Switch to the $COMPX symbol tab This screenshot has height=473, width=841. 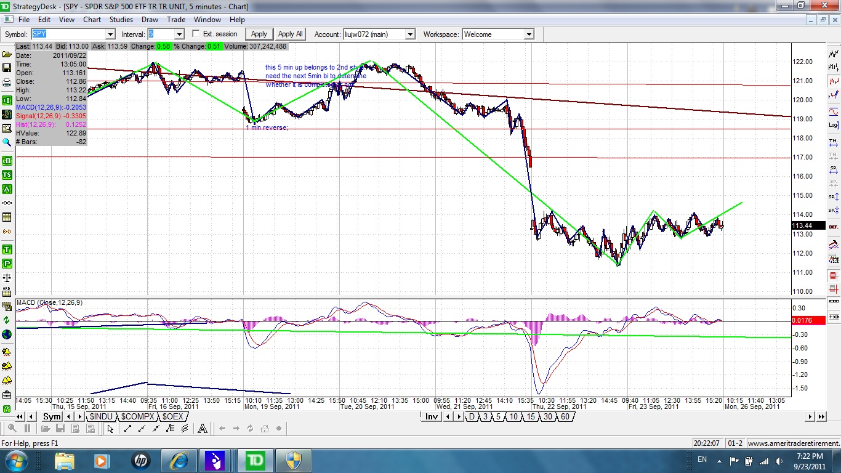[137, 417]
